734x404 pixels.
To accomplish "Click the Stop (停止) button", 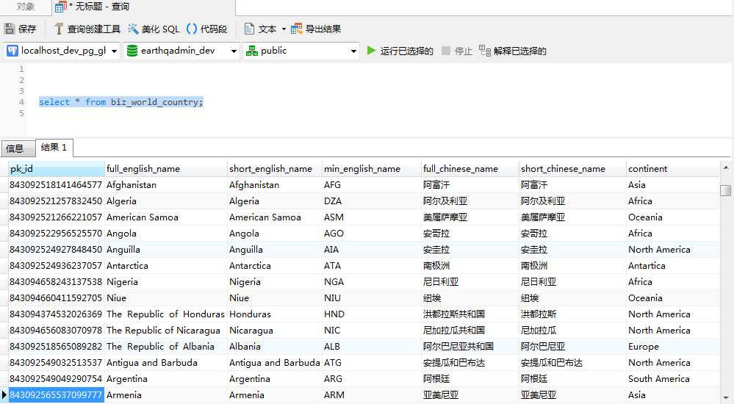I will point(457,51).
